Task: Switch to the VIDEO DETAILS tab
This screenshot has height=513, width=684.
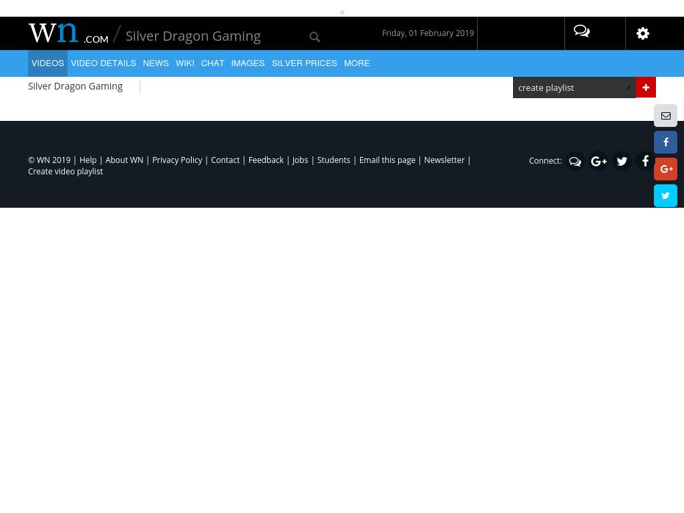Action: pos(104,63)
